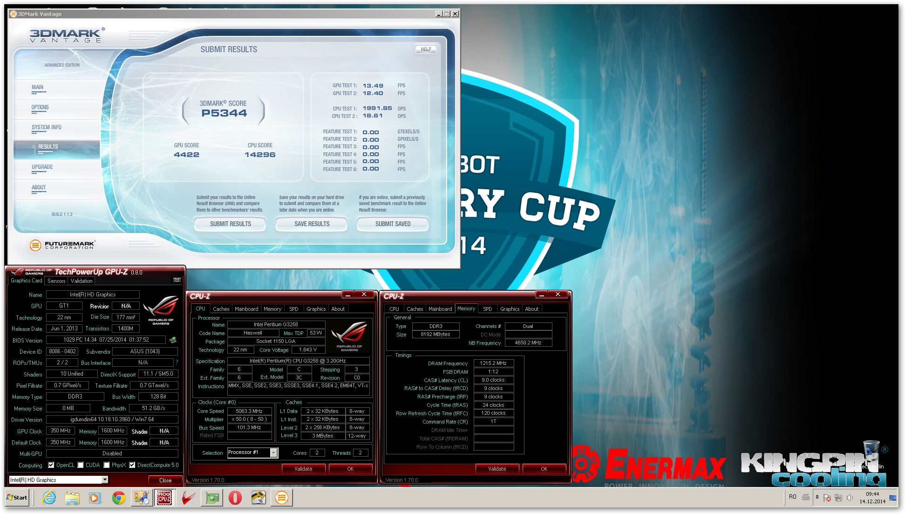Open Internet Explorer from the taskbar
The height and width of the screenshot is (514, 905).
tap(49, 498)
